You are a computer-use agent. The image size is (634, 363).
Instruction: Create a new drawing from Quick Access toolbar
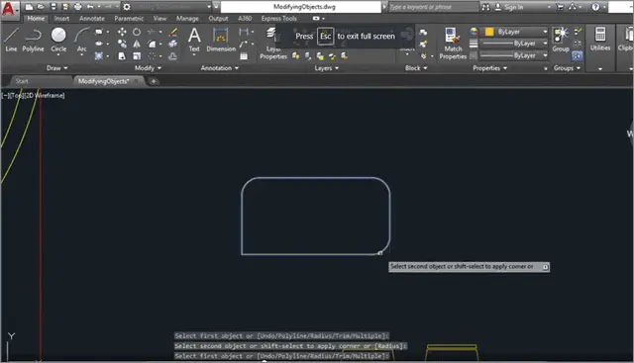[x=29, y=7]
